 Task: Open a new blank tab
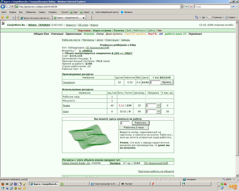89,18
